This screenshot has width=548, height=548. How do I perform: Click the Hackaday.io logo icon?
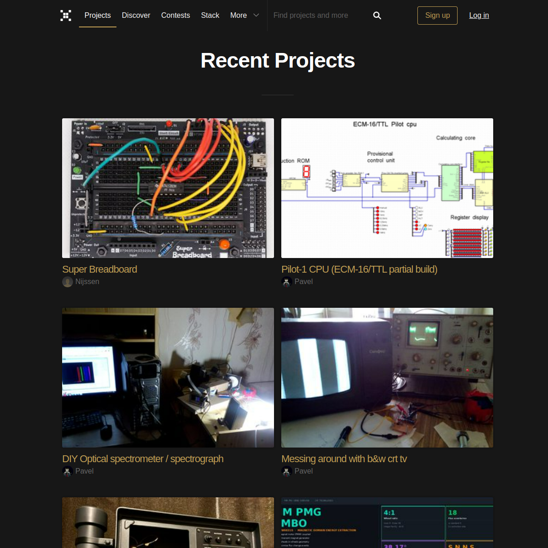point(66,15)
